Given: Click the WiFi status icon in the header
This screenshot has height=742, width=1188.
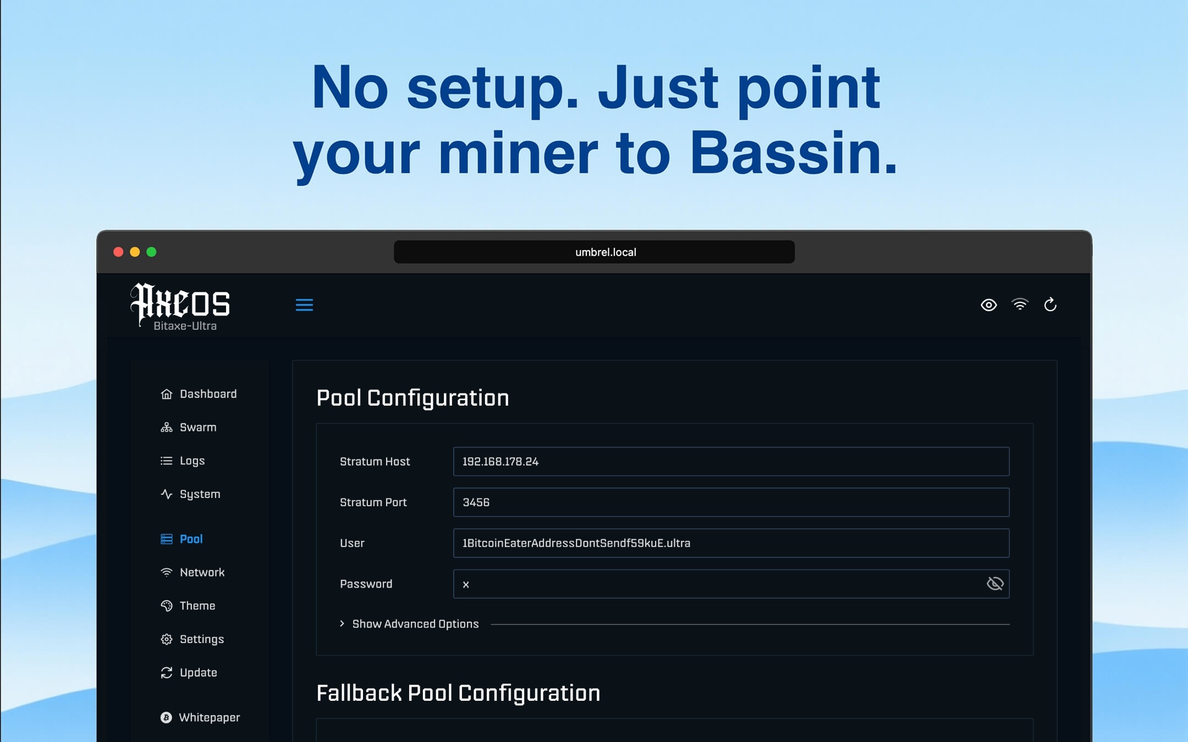Looking at the screenshot, I should click(1020, 305).
